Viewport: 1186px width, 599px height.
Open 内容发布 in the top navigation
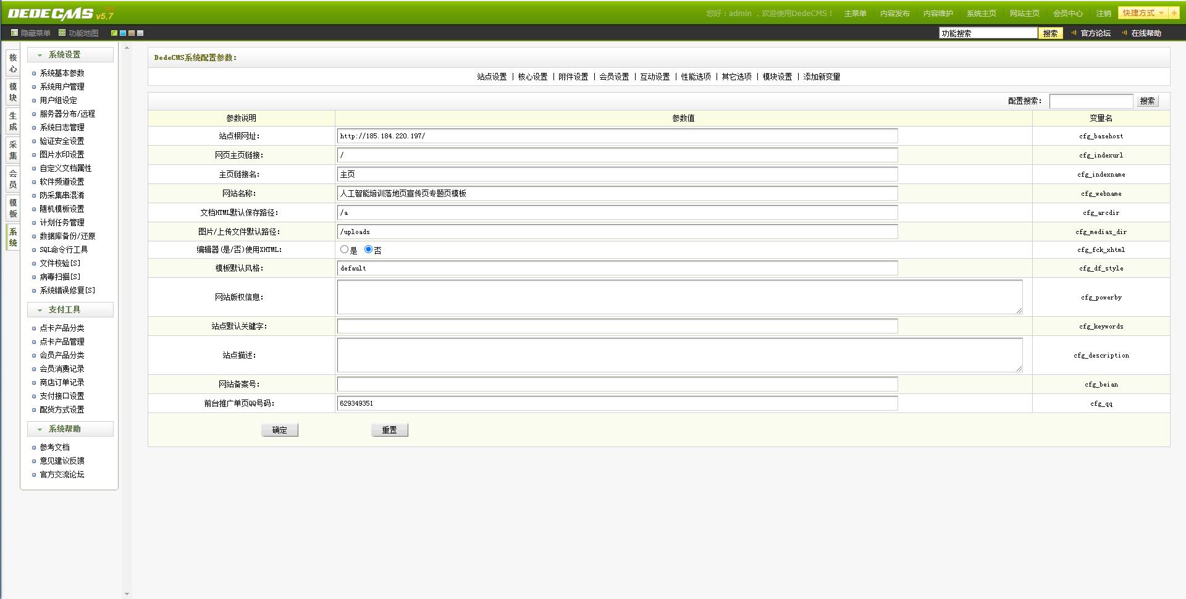895,14
